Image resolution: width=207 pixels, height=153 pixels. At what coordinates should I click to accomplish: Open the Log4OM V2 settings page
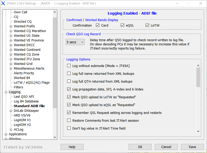22,125
